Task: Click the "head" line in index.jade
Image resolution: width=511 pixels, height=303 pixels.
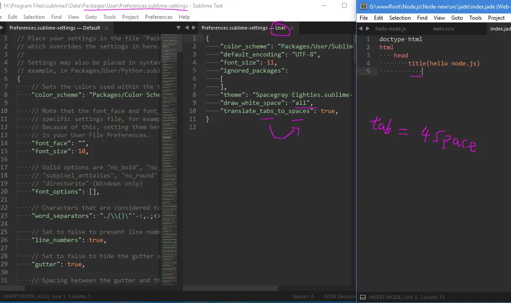Action: click(x=401, y=55)
